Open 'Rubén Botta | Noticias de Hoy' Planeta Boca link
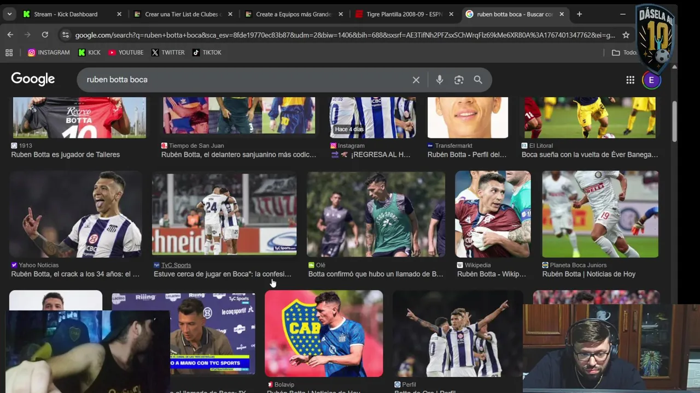The width and height of the screenshot is (700, 393). click(588, 274)
